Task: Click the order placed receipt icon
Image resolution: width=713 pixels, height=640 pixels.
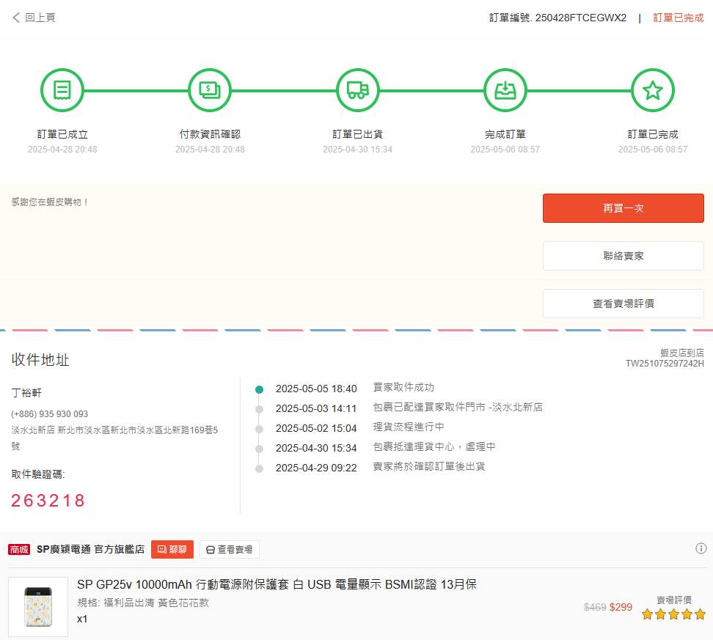Action: [62, 90]
